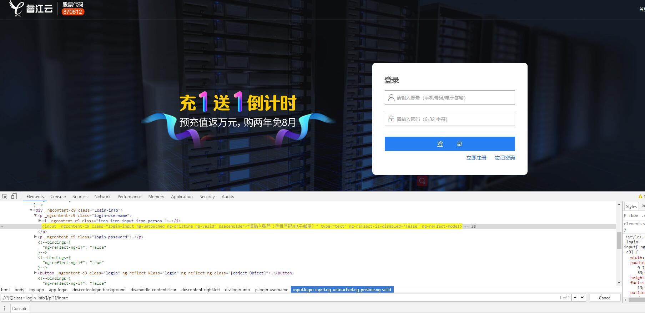Click the 870612 stock code badge

click(x=73, y=12)
